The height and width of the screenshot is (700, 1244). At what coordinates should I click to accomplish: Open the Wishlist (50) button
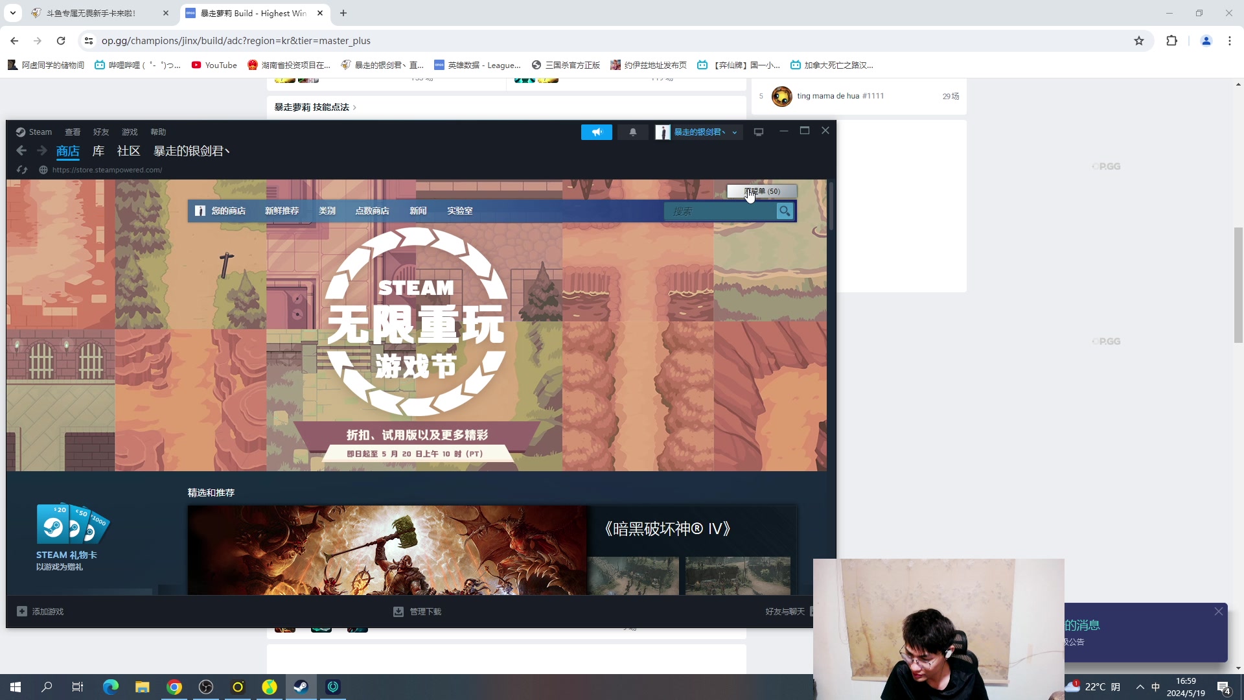pyautogui.click(x=762, y=191)
